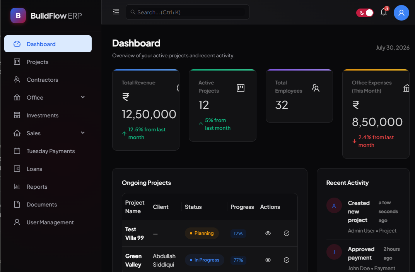Open the notifications bell

384,12
